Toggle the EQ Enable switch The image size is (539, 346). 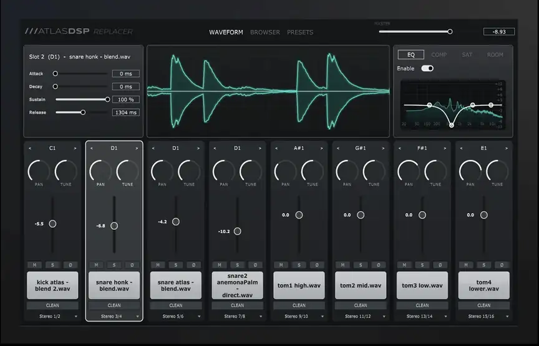(427, 69)
